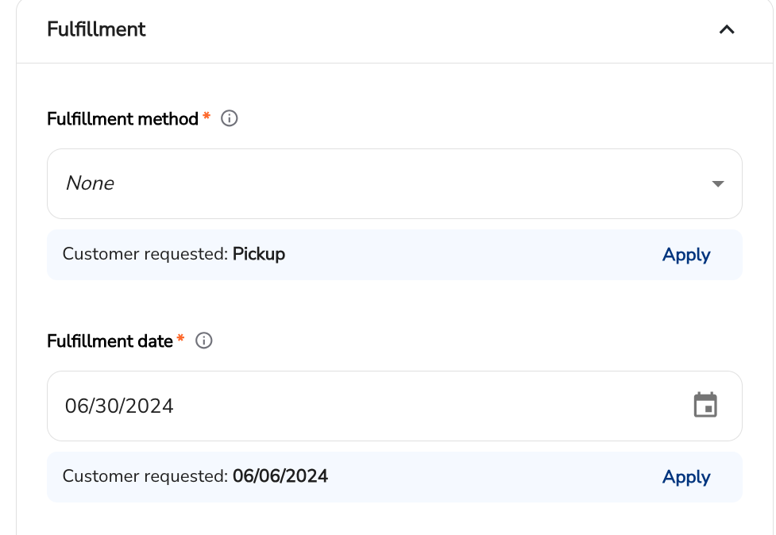Image resolution: width=776 pixels, height=535 pixels.
Task: Collapse the Fulfillment section chevron
Action: pos(727,29)
